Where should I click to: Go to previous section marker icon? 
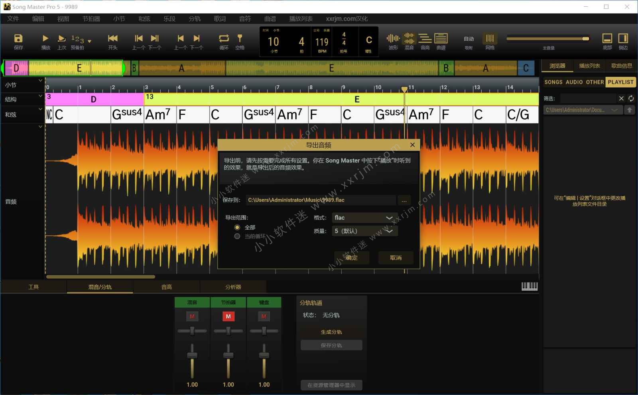[139, 39]
